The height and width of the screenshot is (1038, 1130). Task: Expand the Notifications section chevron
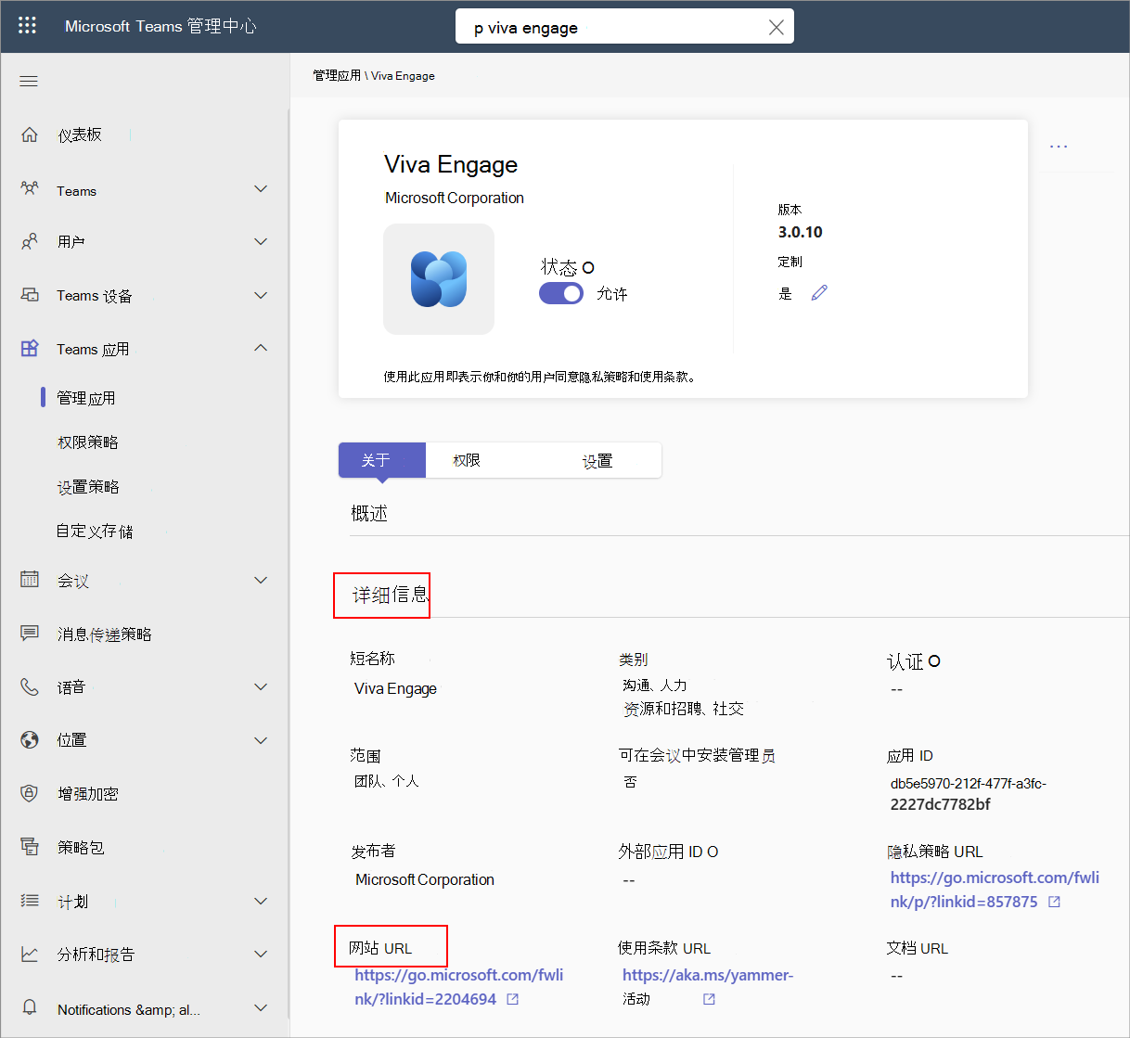[261, 1007]
